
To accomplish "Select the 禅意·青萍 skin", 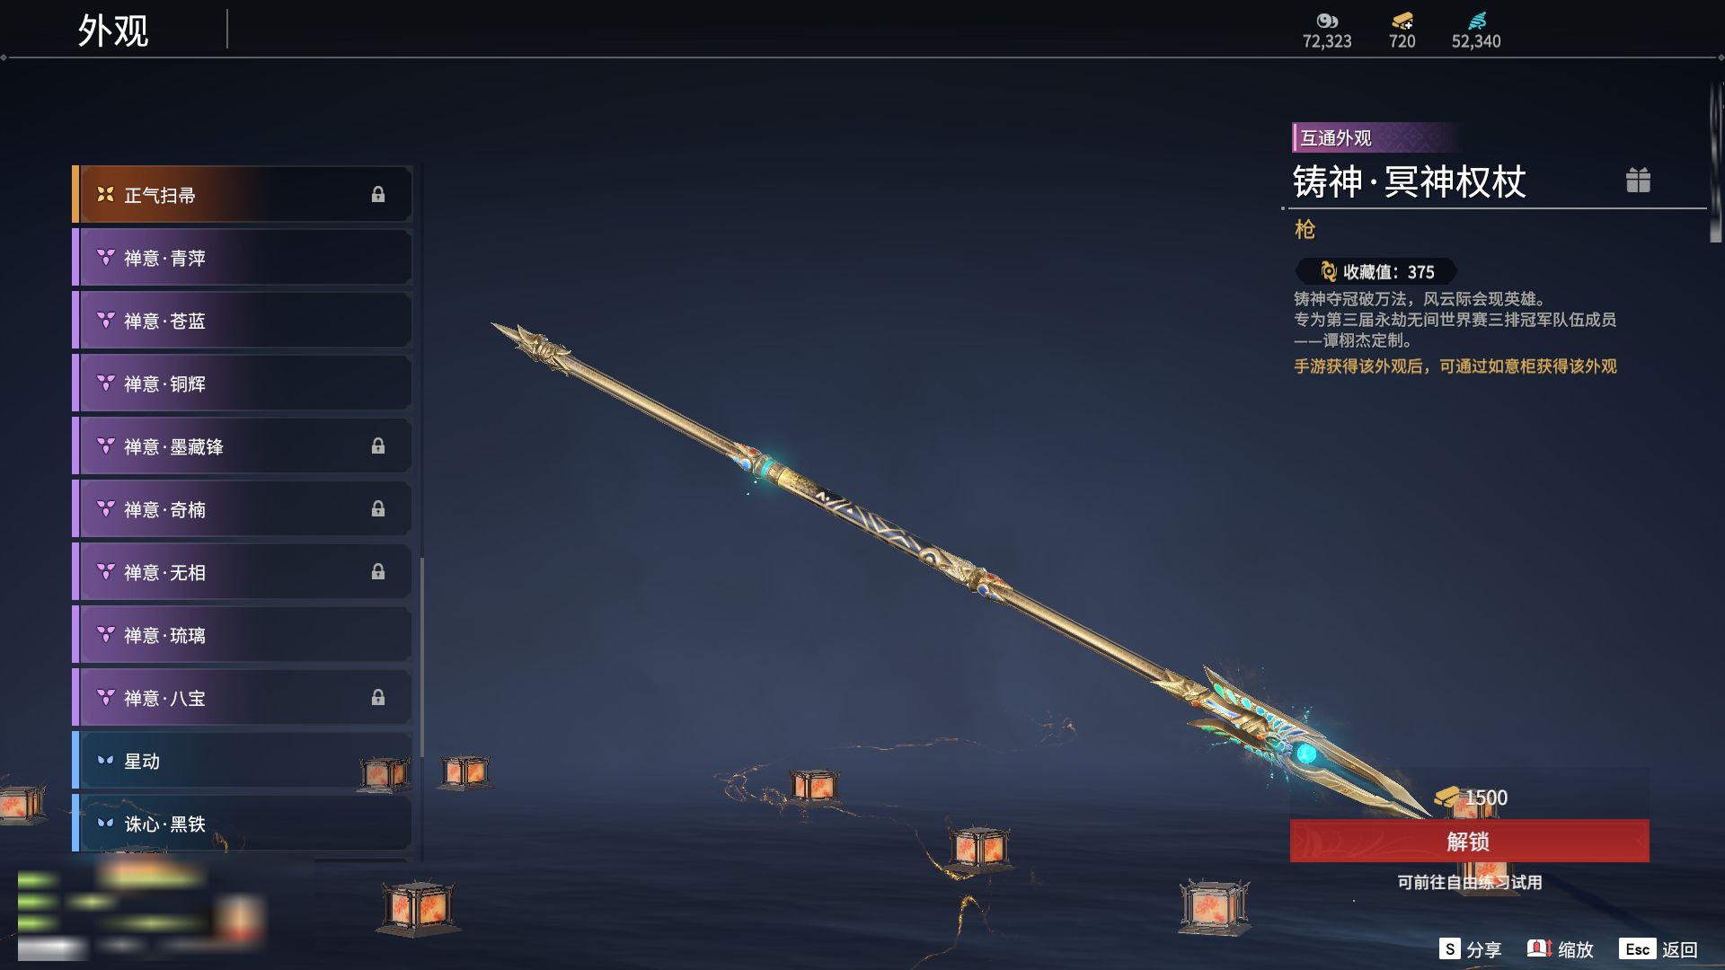I will pyautogui.click(x=243, y=258).
